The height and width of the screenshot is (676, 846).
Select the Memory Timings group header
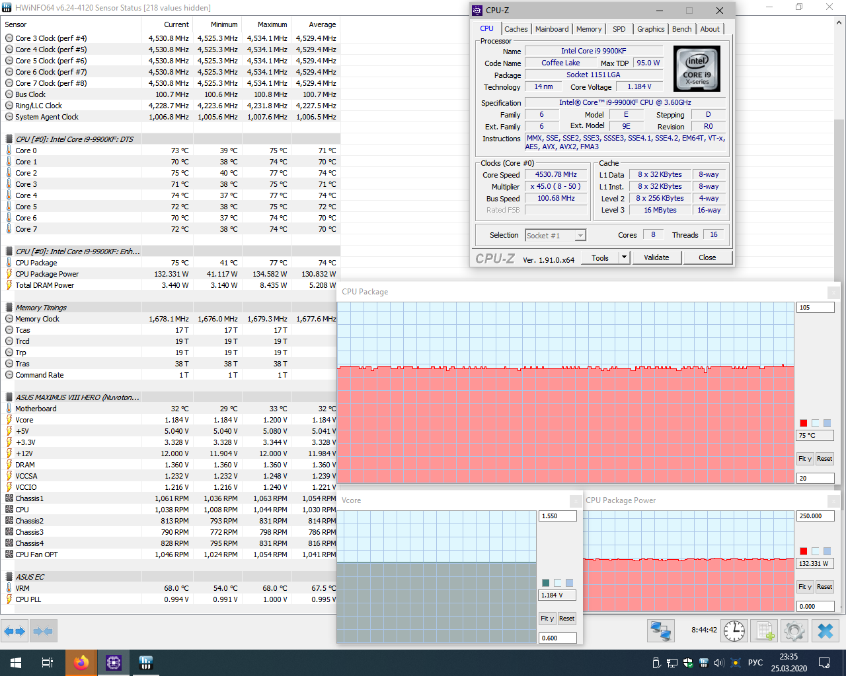171,308
